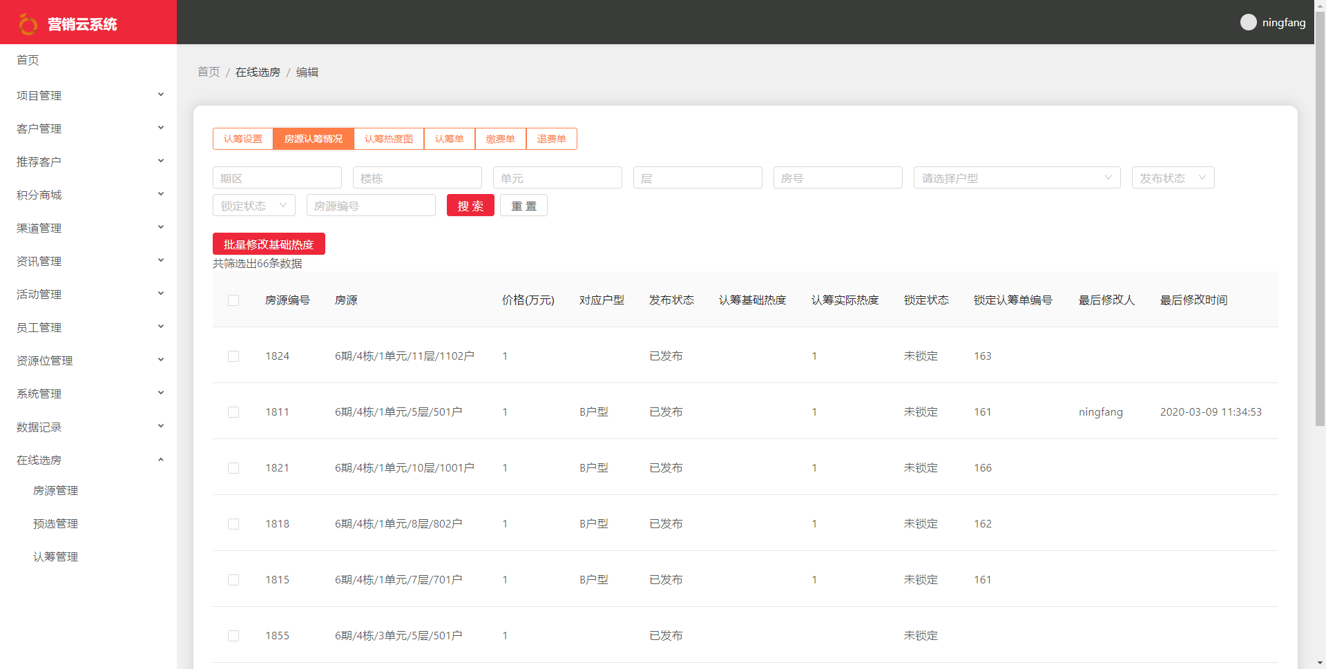Click the 2020-03-09 11:34:53 timestamp cell
The height and width of the screenshot is (669, 1326).
pyautogui.click(x=1211, y=412)
